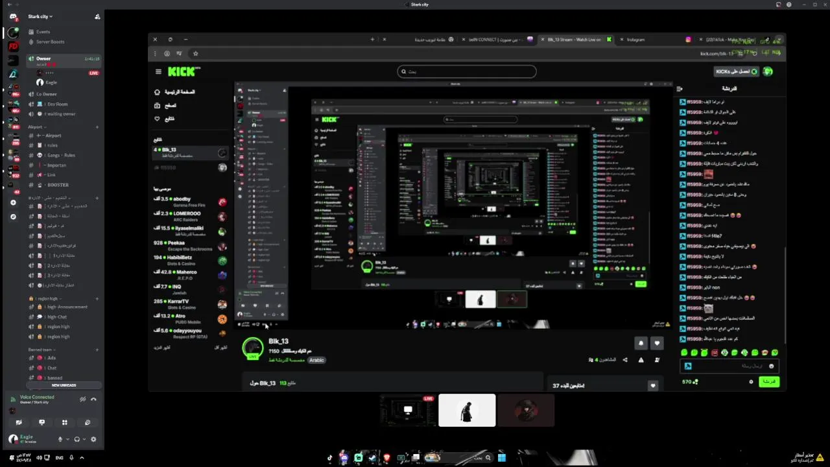Disconnect from voice call

click(93, 399)
